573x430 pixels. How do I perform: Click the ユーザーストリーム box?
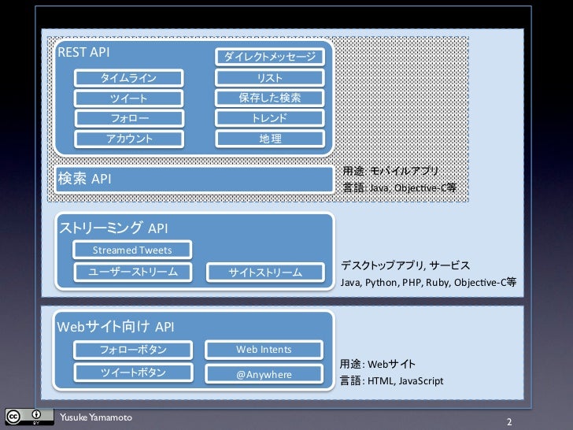tap(133, 272)
